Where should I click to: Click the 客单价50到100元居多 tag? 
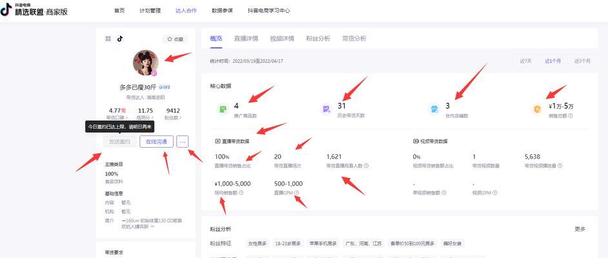click(412, 244)
